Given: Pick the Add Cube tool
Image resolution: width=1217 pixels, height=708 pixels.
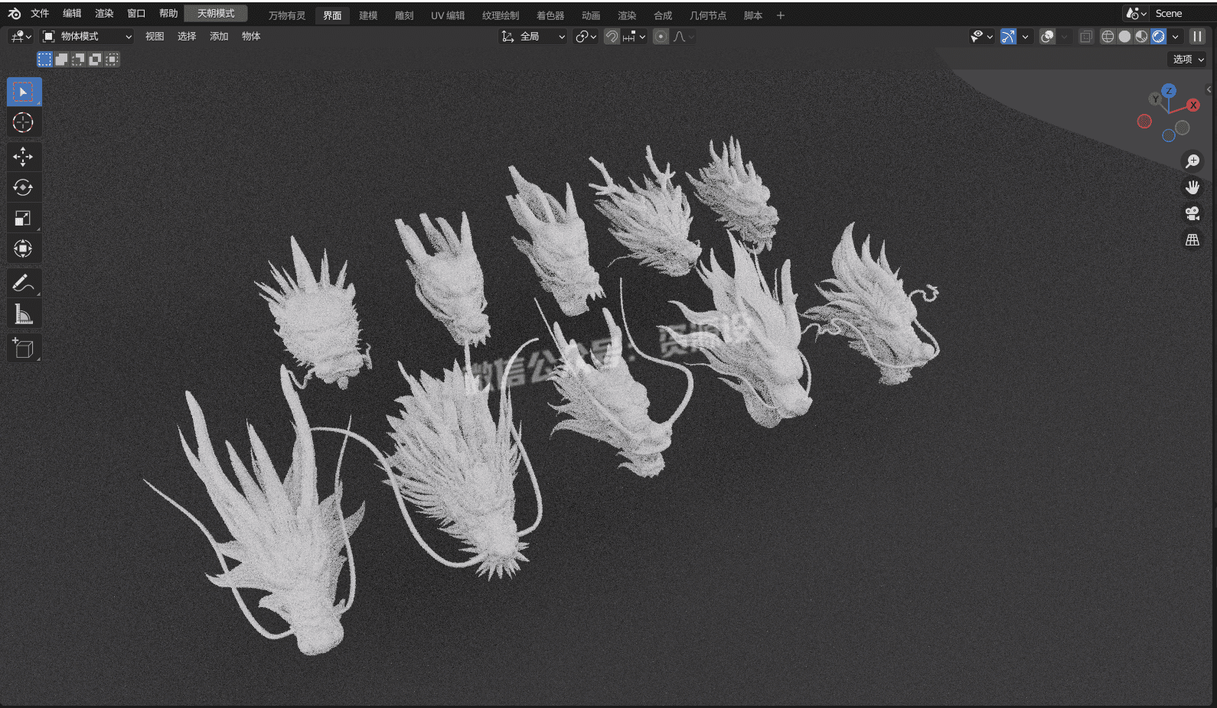Looking at the screenshot, I should click(23, 349).
